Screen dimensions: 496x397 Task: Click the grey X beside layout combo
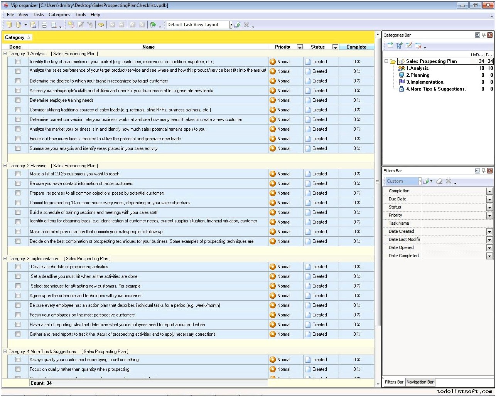tap(246, 25)
